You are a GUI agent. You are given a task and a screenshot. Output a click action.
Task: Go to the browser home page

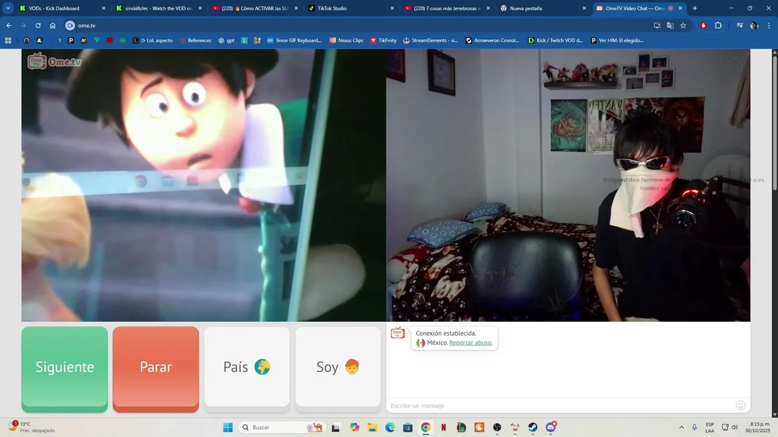52,25
